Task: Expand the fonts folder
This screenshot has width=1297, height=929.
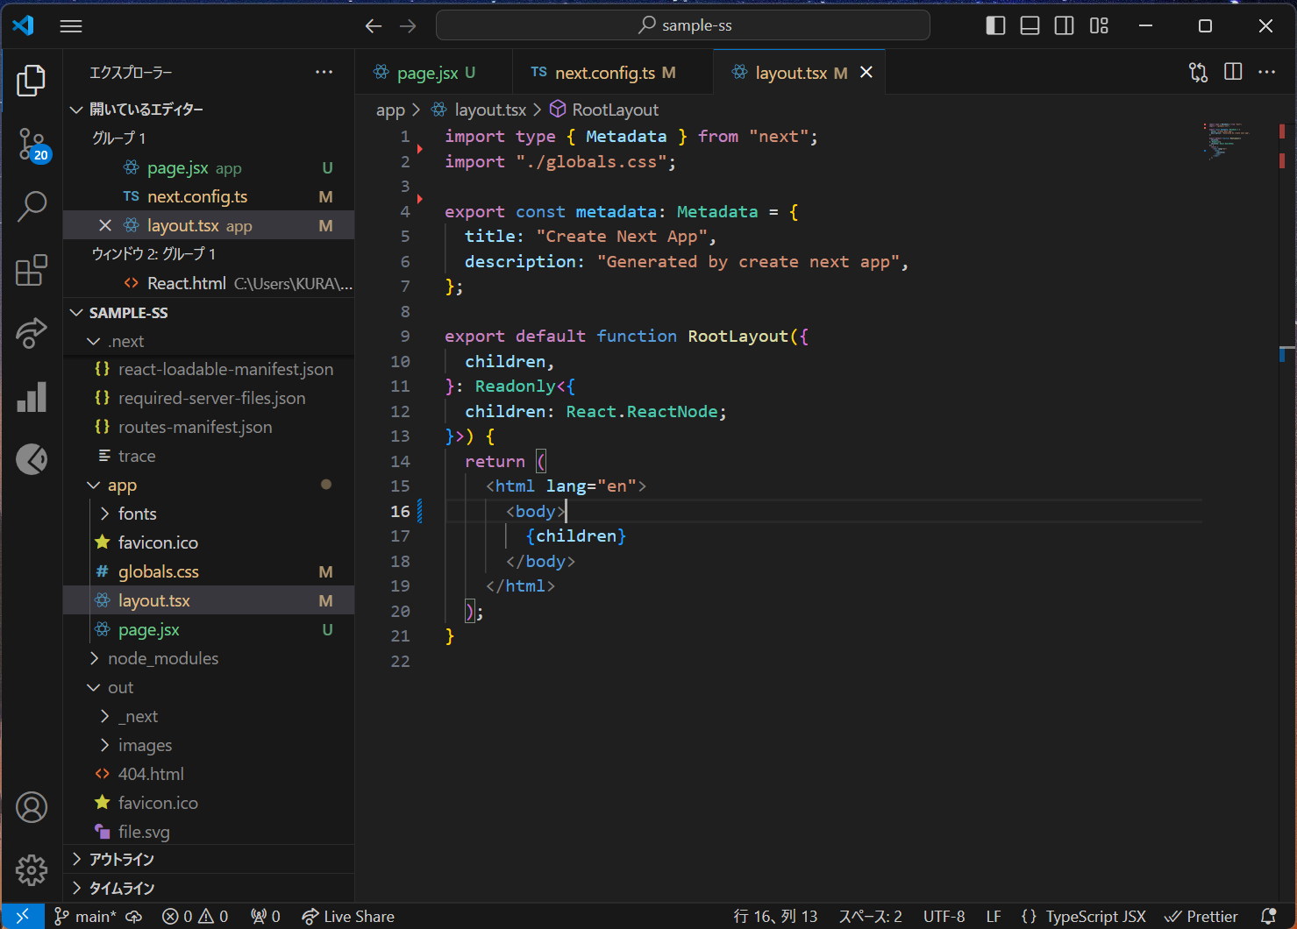Action: click(209, 514)
